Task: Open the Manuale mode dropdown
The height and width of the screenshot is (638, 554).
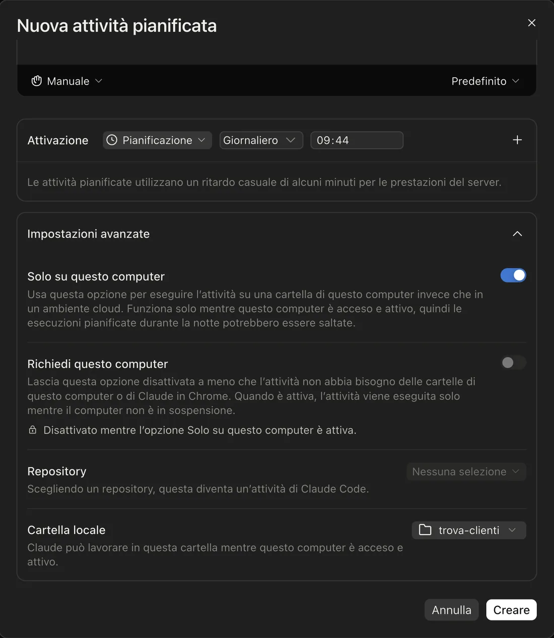Action: (x=67, y=81)
